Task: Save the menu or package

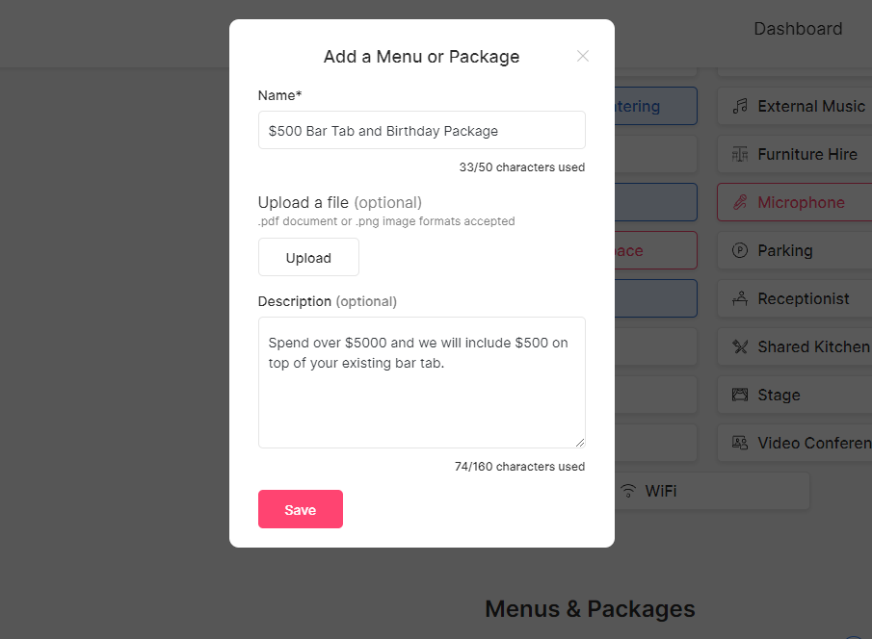Action: point(301,509)
